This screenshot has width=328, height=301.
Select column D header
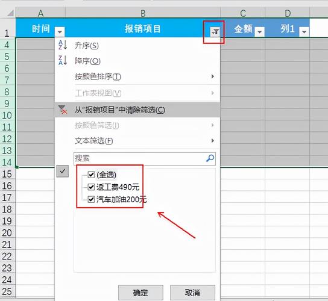[x=288, y=13]
